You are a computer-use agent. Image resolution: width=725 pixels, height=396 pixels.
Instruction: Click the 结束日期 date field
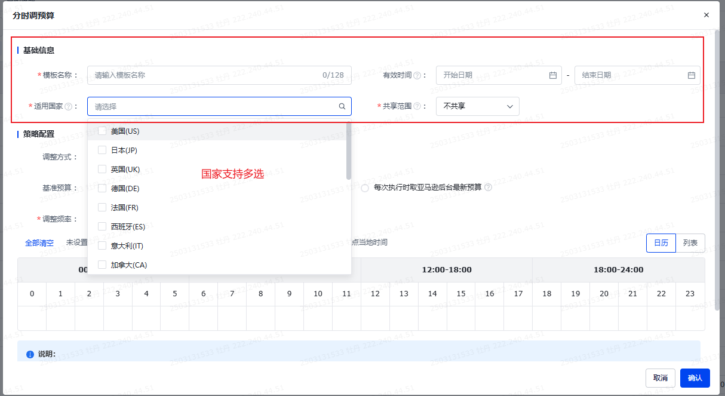[x=637, y=75]
